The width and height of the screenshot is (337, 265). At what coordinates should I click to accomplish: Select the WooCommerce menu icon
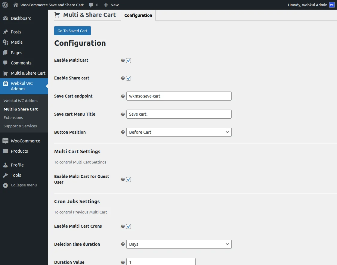point(5,141)
